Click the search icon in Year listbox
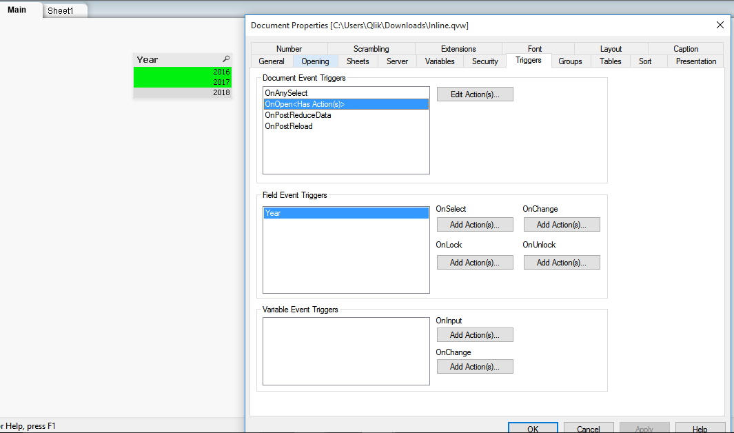This screenshot has width=734, height=433. (x=226, y=59)
